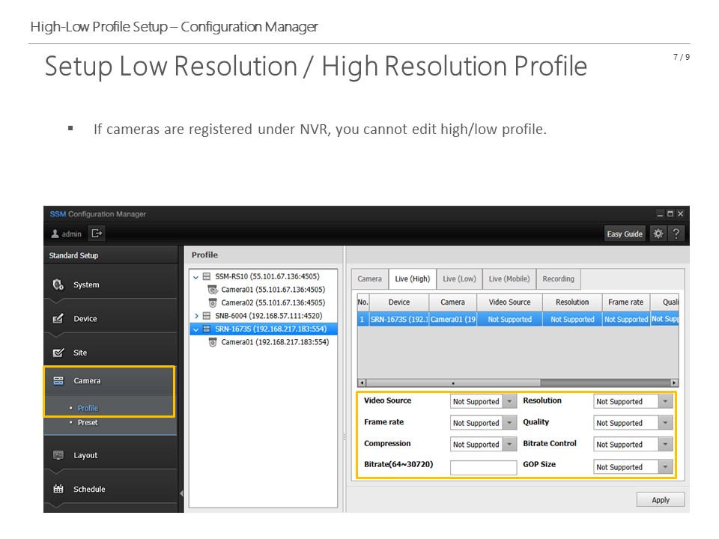Select Camera01 (55.101.67.136:4505) in the tree
The image size is (719, 539).
pyautogui.click(x=273, y=290)
